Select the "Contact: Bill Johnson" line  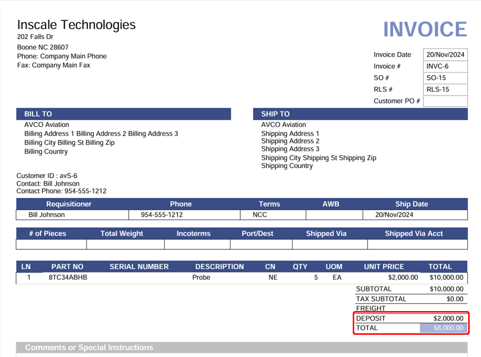(48, 184)
